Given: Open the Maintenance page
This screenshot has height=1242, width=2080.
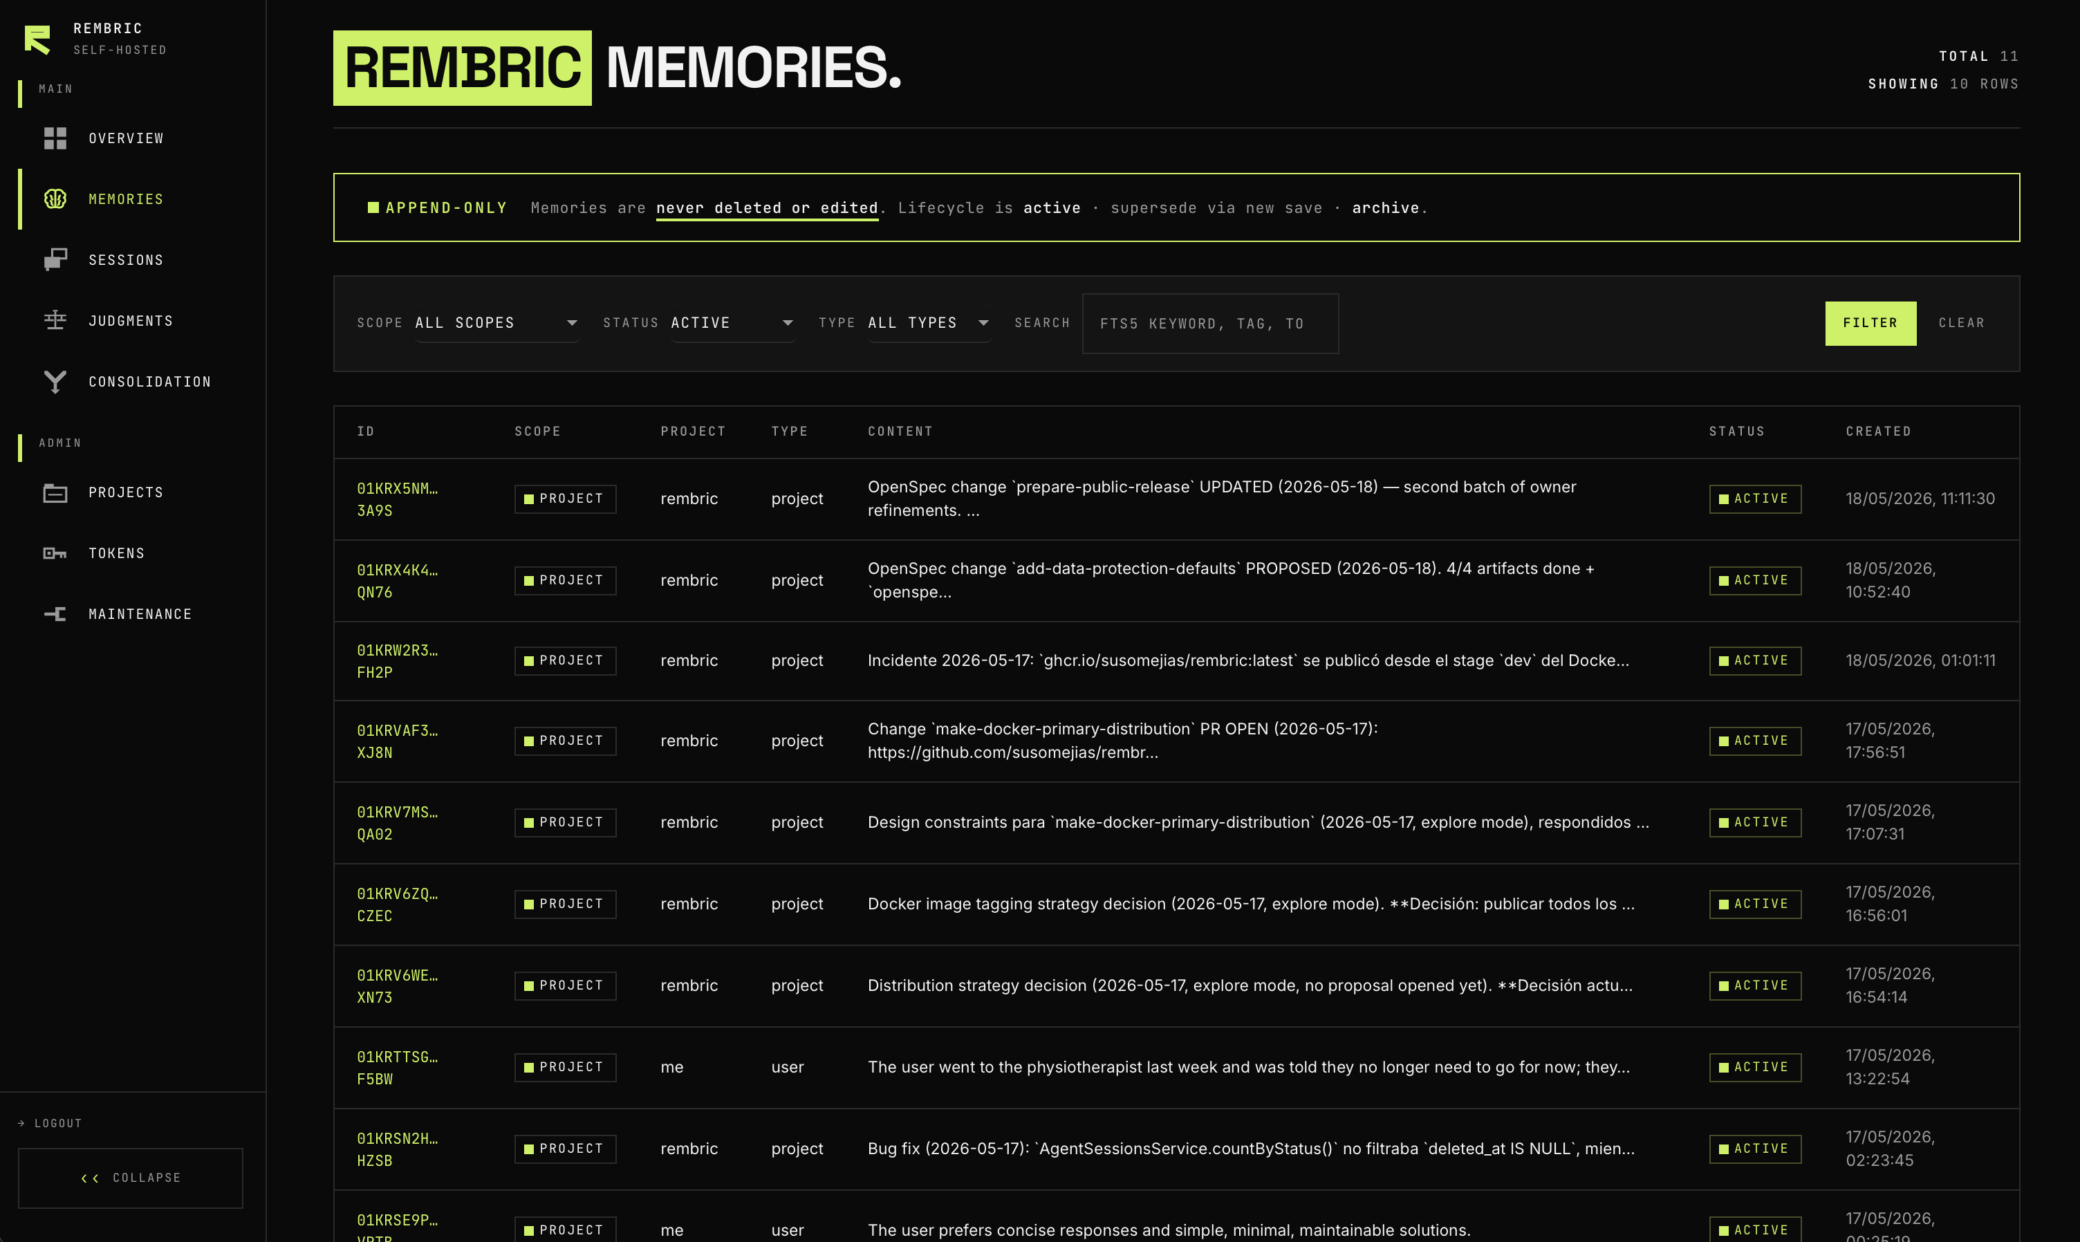Looking at the screenshot, I should [x=140, y=614].
